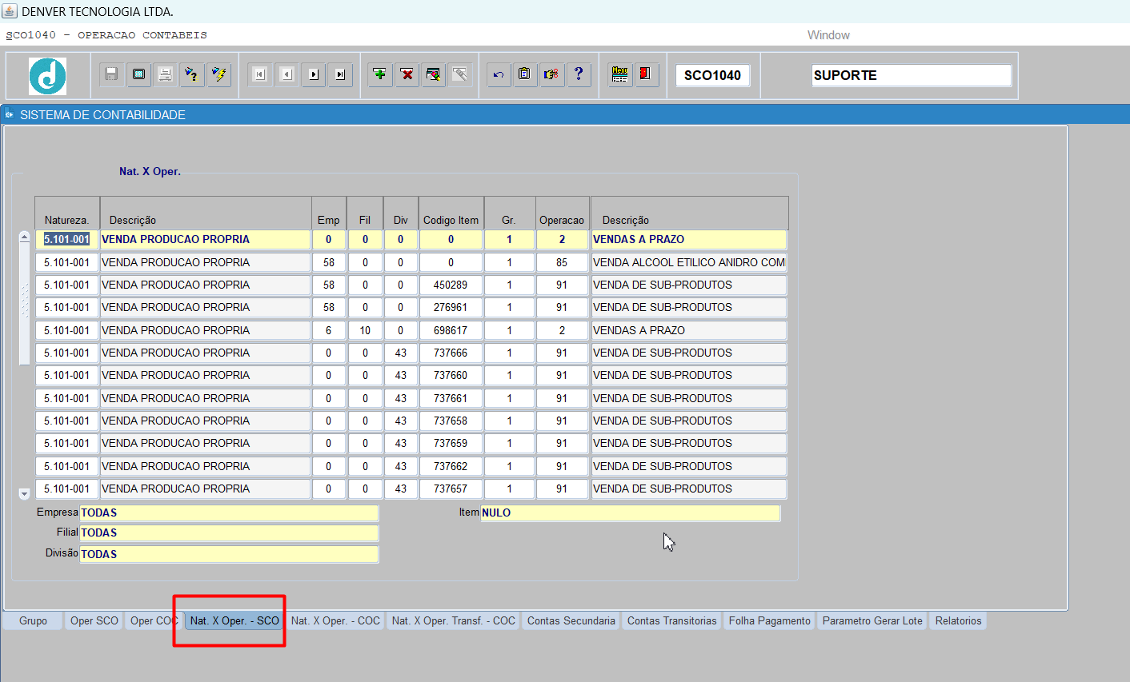Switch to the Oper SCO tab
The height and width of the screenshot is (682, 1130).
pos(94,620)
